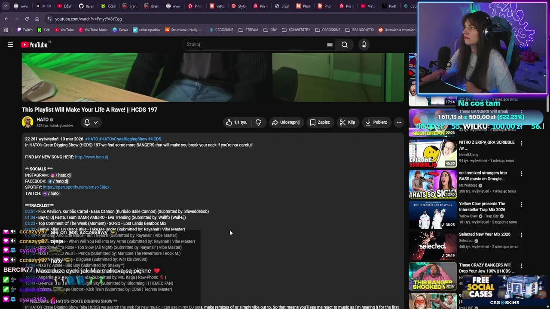
Task: Open the Canva bookmark
Action: [120, 30]
